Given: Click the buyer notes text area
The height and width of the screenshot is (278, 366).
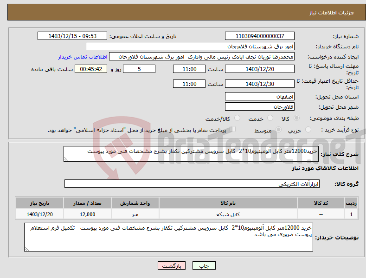Looking at the screenshot, I should tap(168, 237).
